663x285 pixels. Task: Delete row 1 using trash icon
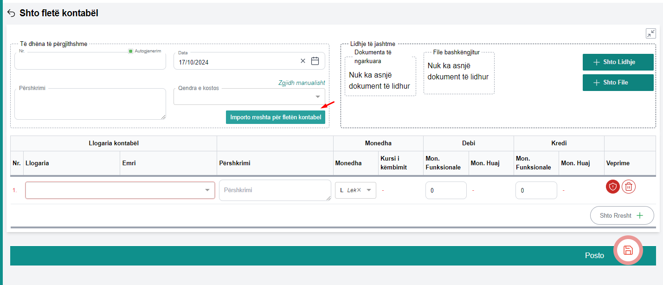pyautogui.click(x=629, y=187)
